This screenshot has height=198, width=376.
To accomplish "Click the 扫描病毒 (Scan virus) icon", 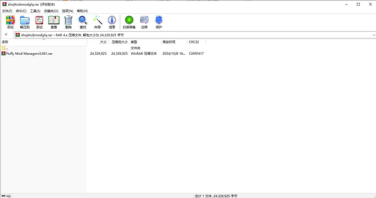I will pos(129,22).
